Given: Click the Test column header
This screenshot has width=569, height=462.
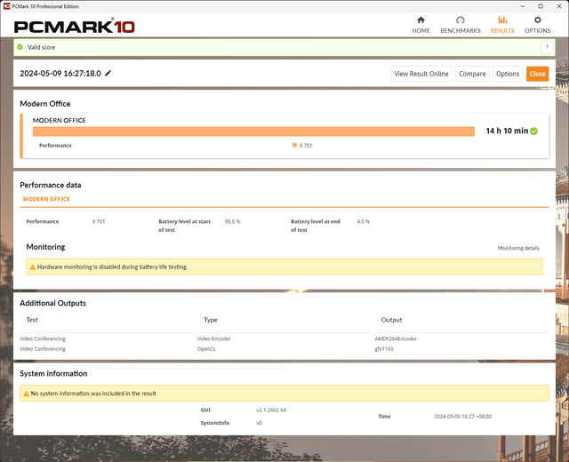Looking at the screenshot, I should (x=32, y=320).
